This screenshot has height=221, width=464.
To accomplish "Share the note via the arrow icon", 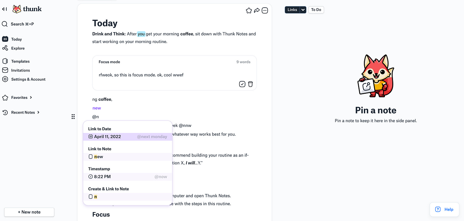I will [257, 11].
